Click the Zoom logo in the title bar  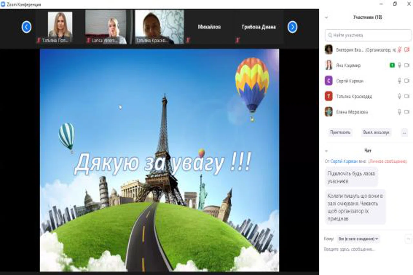(3, 5)
